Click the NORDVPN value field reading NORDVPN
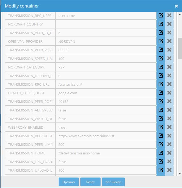 (x=106, y=41)
